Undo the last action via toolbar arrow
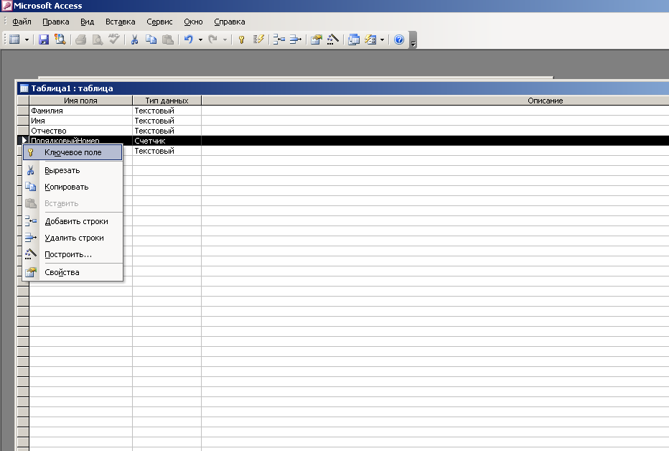The height and width of the screenshot is (451, 669). tap(189, 39)
